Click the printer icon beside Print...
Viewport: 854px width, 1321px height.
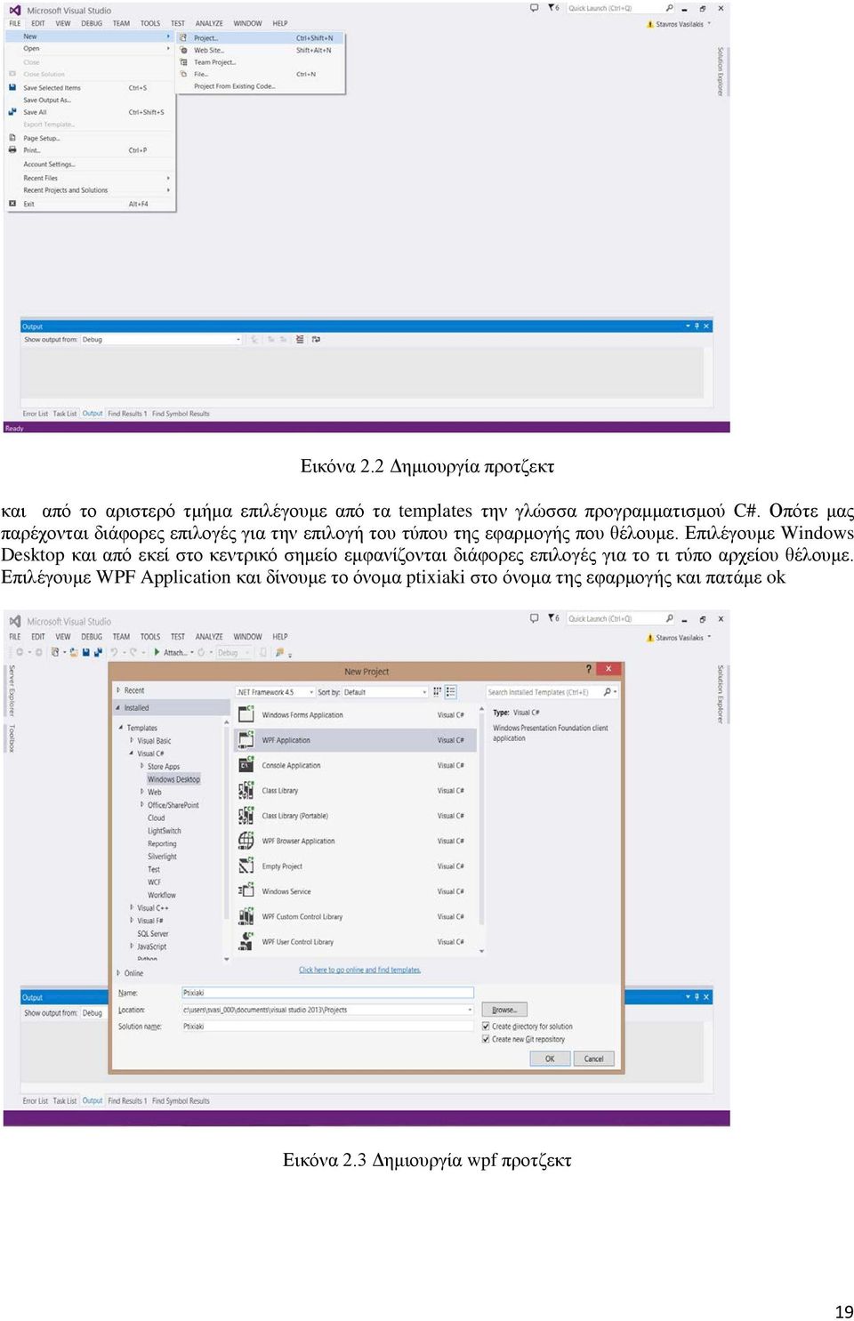(x=12, y=150)
